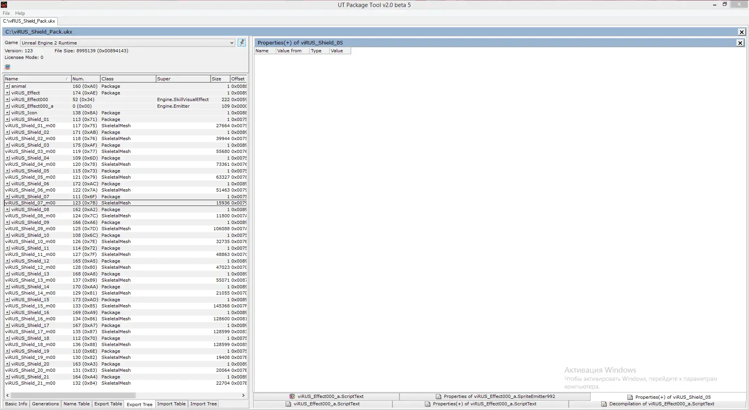The image size is (749, 410).
Task: Click the Value column header in Properties
Action: 340,51
